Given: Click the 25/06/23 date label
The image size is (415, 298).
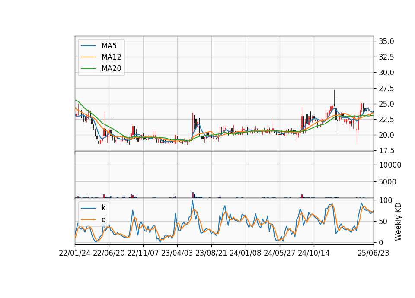Looking at the screenshot, I should 373,254.
